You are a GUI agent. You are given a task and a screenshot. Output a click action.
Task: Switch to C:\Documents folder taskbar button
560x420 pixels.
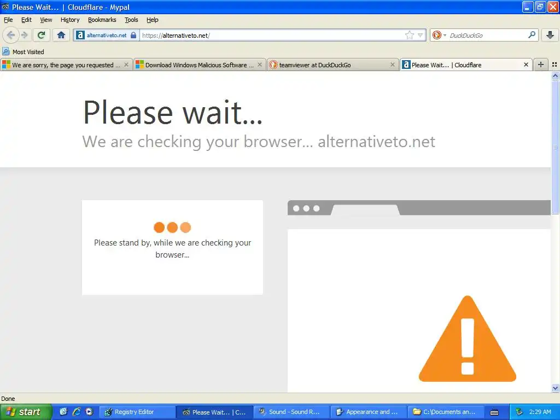[446, 412]
